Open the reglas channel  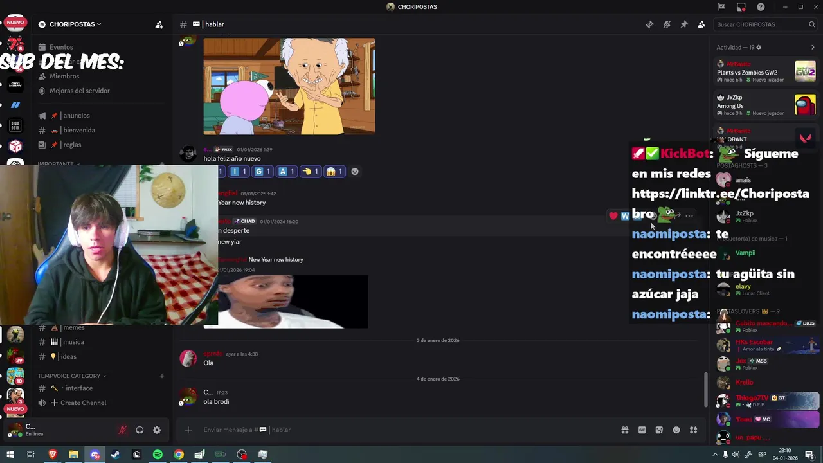[72, 145]
